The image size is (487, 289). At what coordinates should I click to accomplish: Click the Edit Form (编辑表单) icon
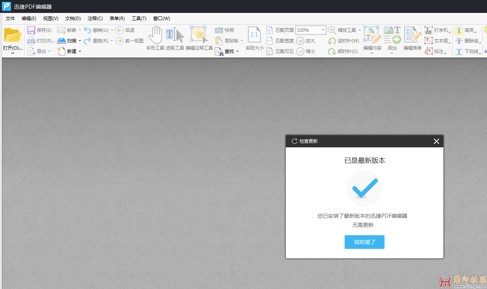(x=412, y=35)
